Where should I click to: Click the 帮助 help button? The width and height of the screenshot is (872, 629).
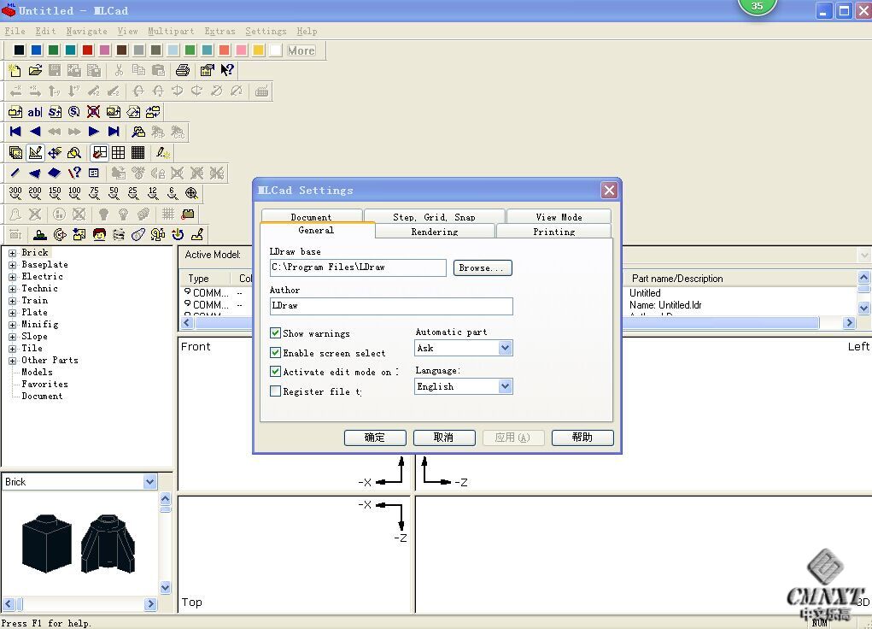click(x=582, y=438)
